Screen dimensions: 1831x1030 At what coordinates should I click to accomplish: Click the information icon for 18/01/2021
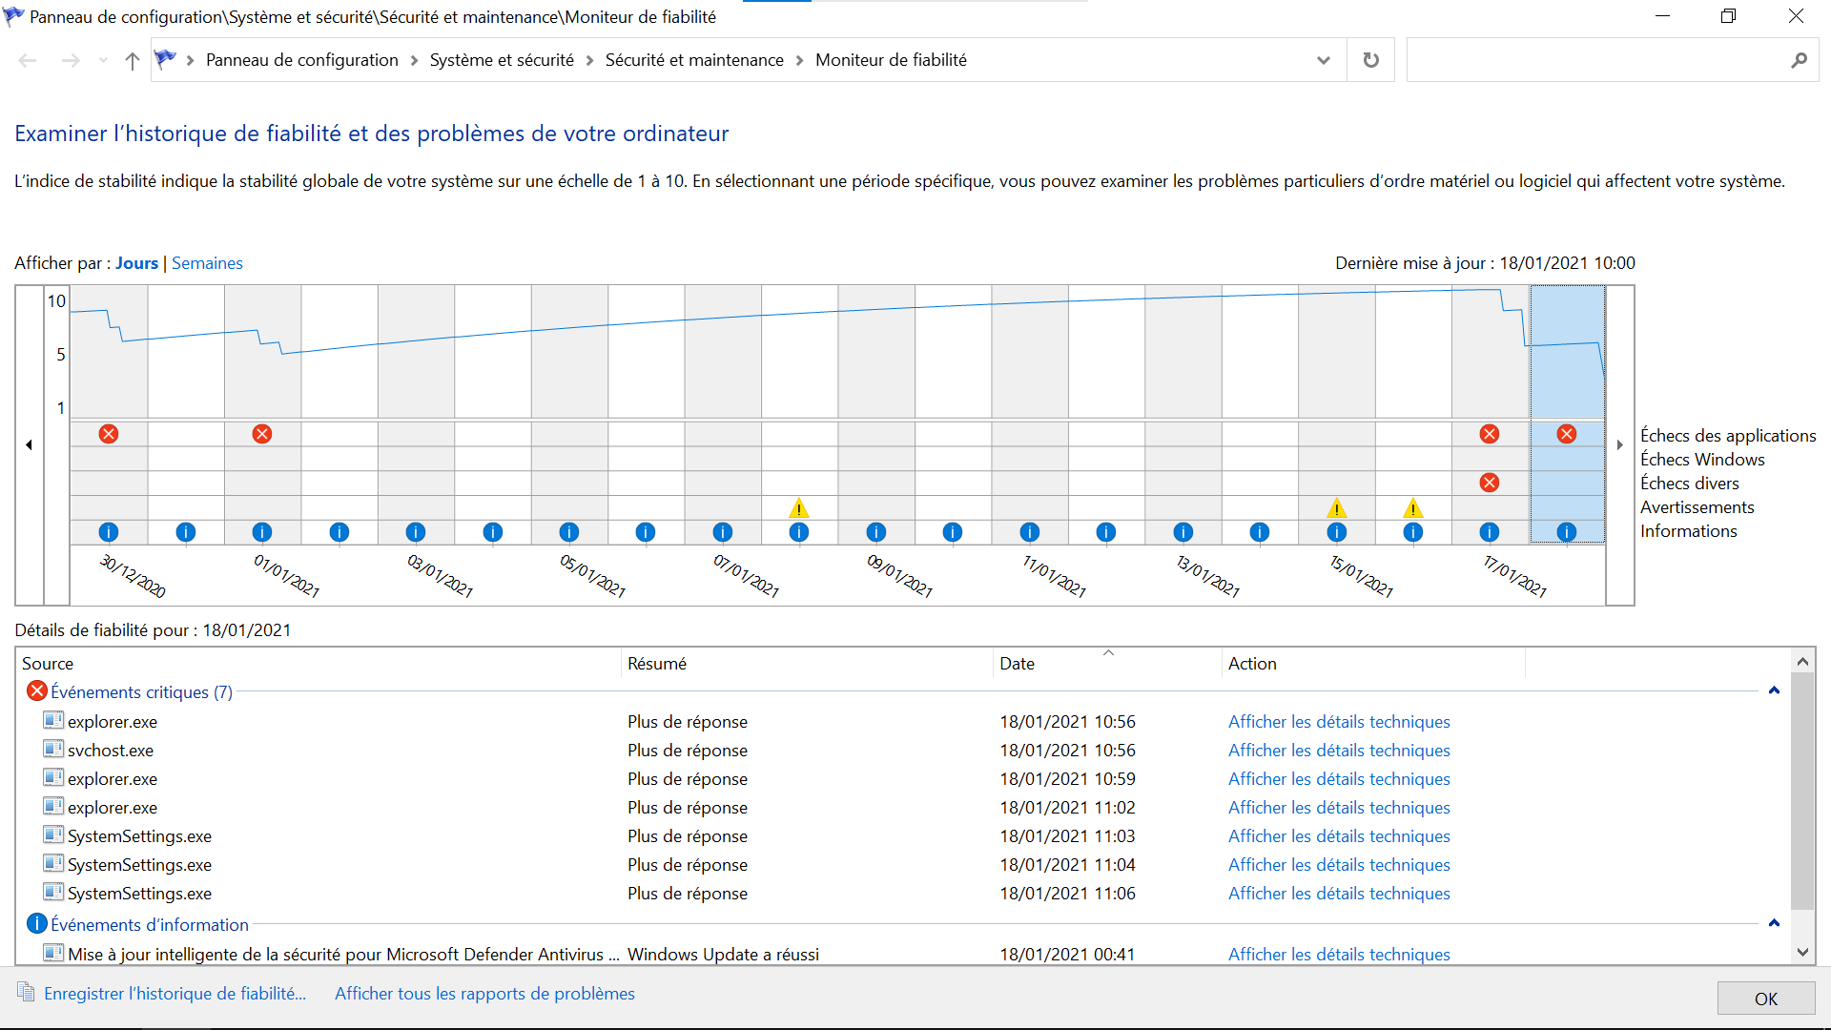coord(1567,532)
